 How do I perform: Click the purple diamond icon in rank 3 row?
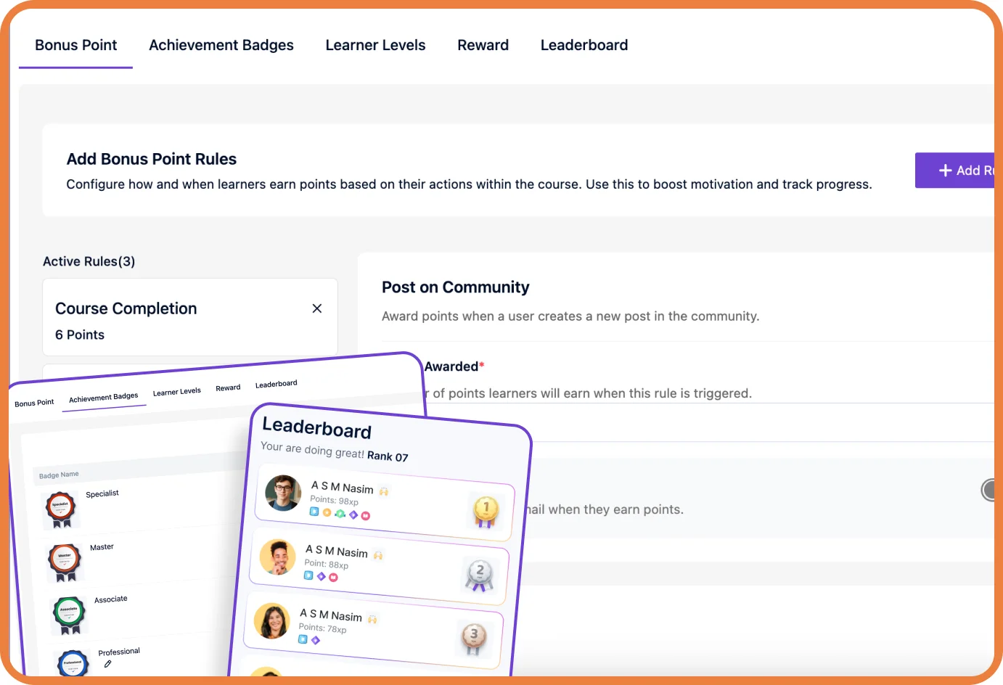315,639
